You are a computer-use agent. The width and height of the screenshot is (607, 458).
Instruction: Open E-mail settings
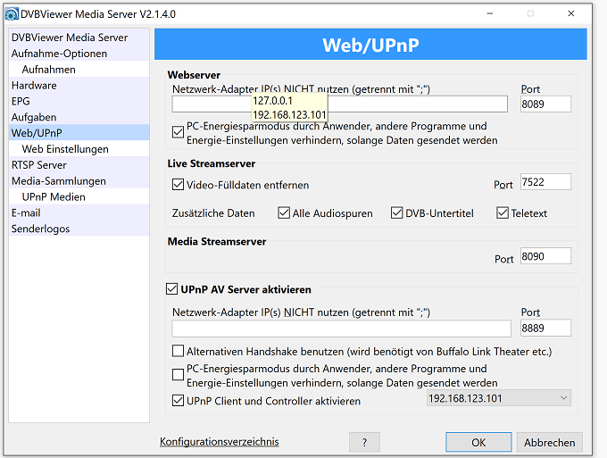coord(79,212)
